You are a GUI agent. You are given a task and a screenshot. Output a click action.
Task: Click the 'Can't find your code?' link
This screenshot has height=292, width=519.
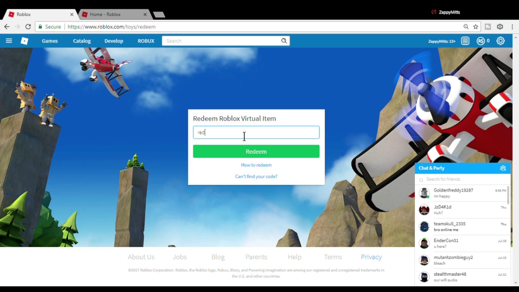pyautogui.click(x=256, y=176)
